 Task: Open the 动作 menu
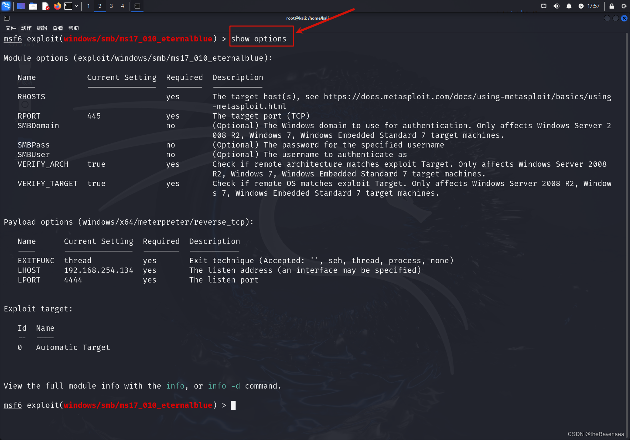pos(26,28)
